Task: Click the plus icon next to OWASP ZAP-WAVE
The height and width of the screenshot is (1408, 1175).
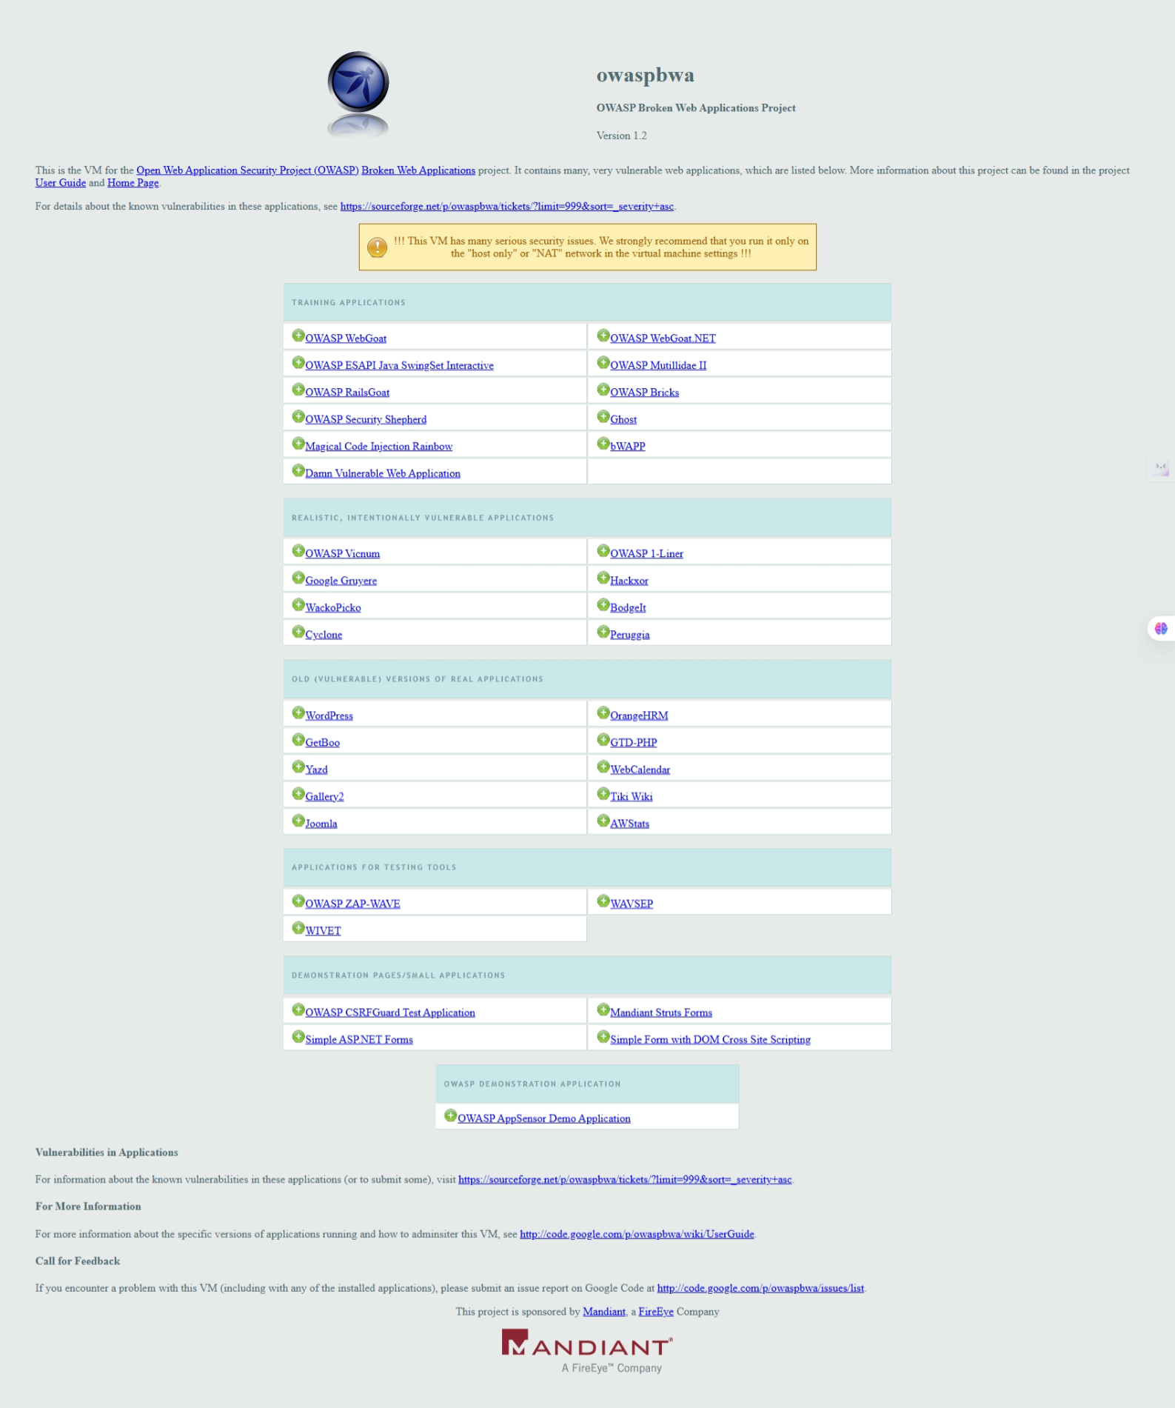Action: pyautogui.click(x=298, y=901)
